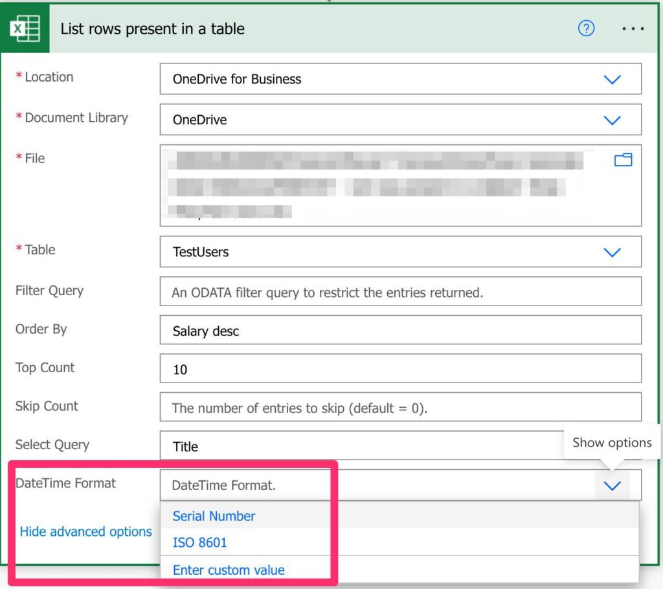The width and height of the screenshot is (663, 589).
Task: Click Hide advanced options link
Action: pyautogui.click(x=86, y=531)
